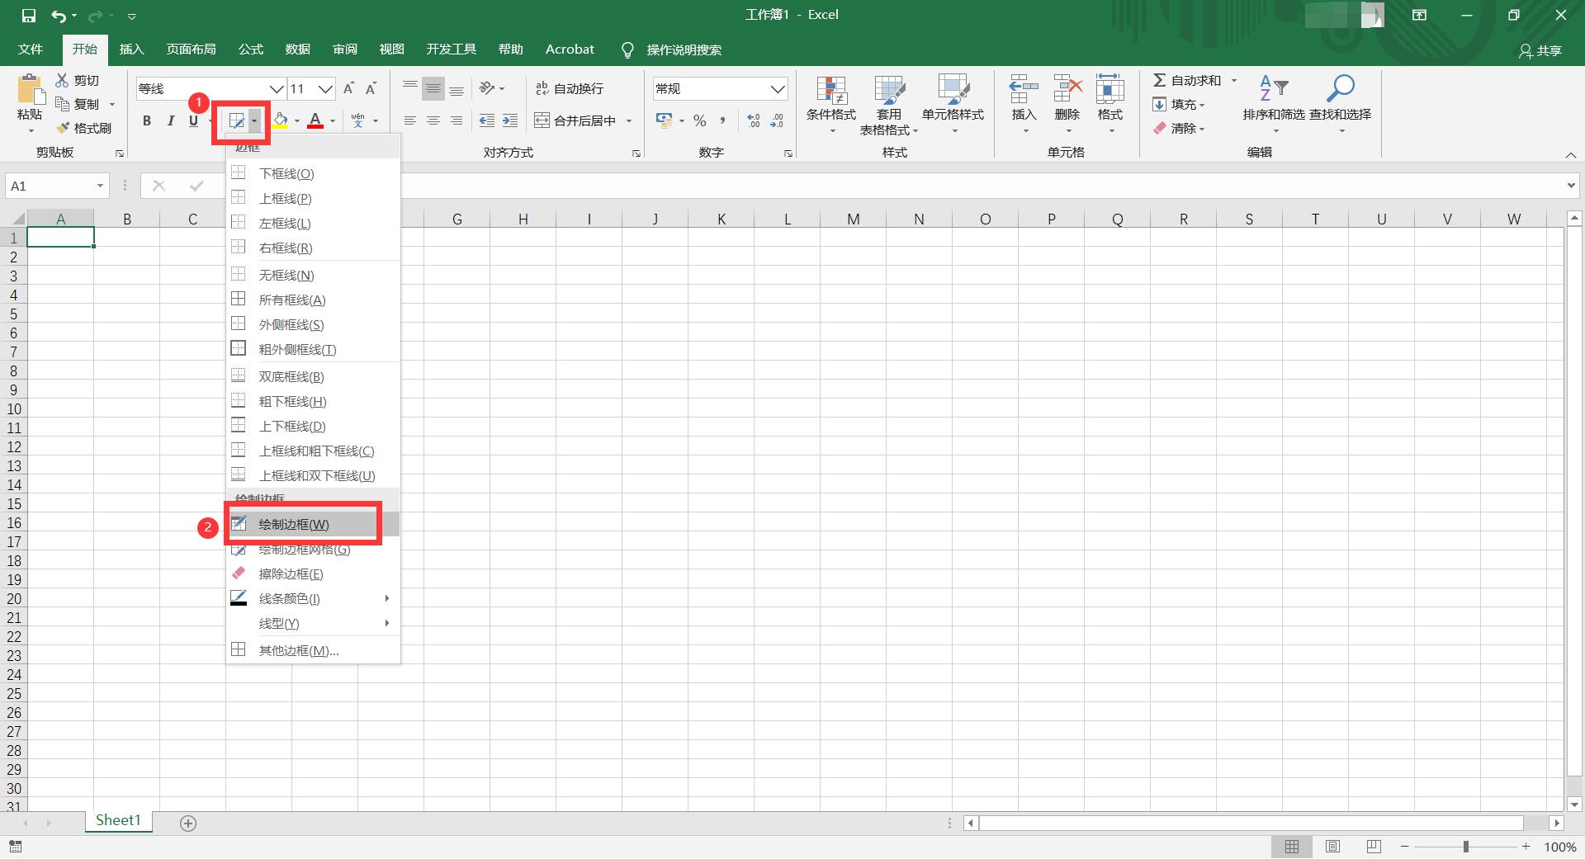Click the increase indent icon

pyautogui.click(x=510, y=121)
